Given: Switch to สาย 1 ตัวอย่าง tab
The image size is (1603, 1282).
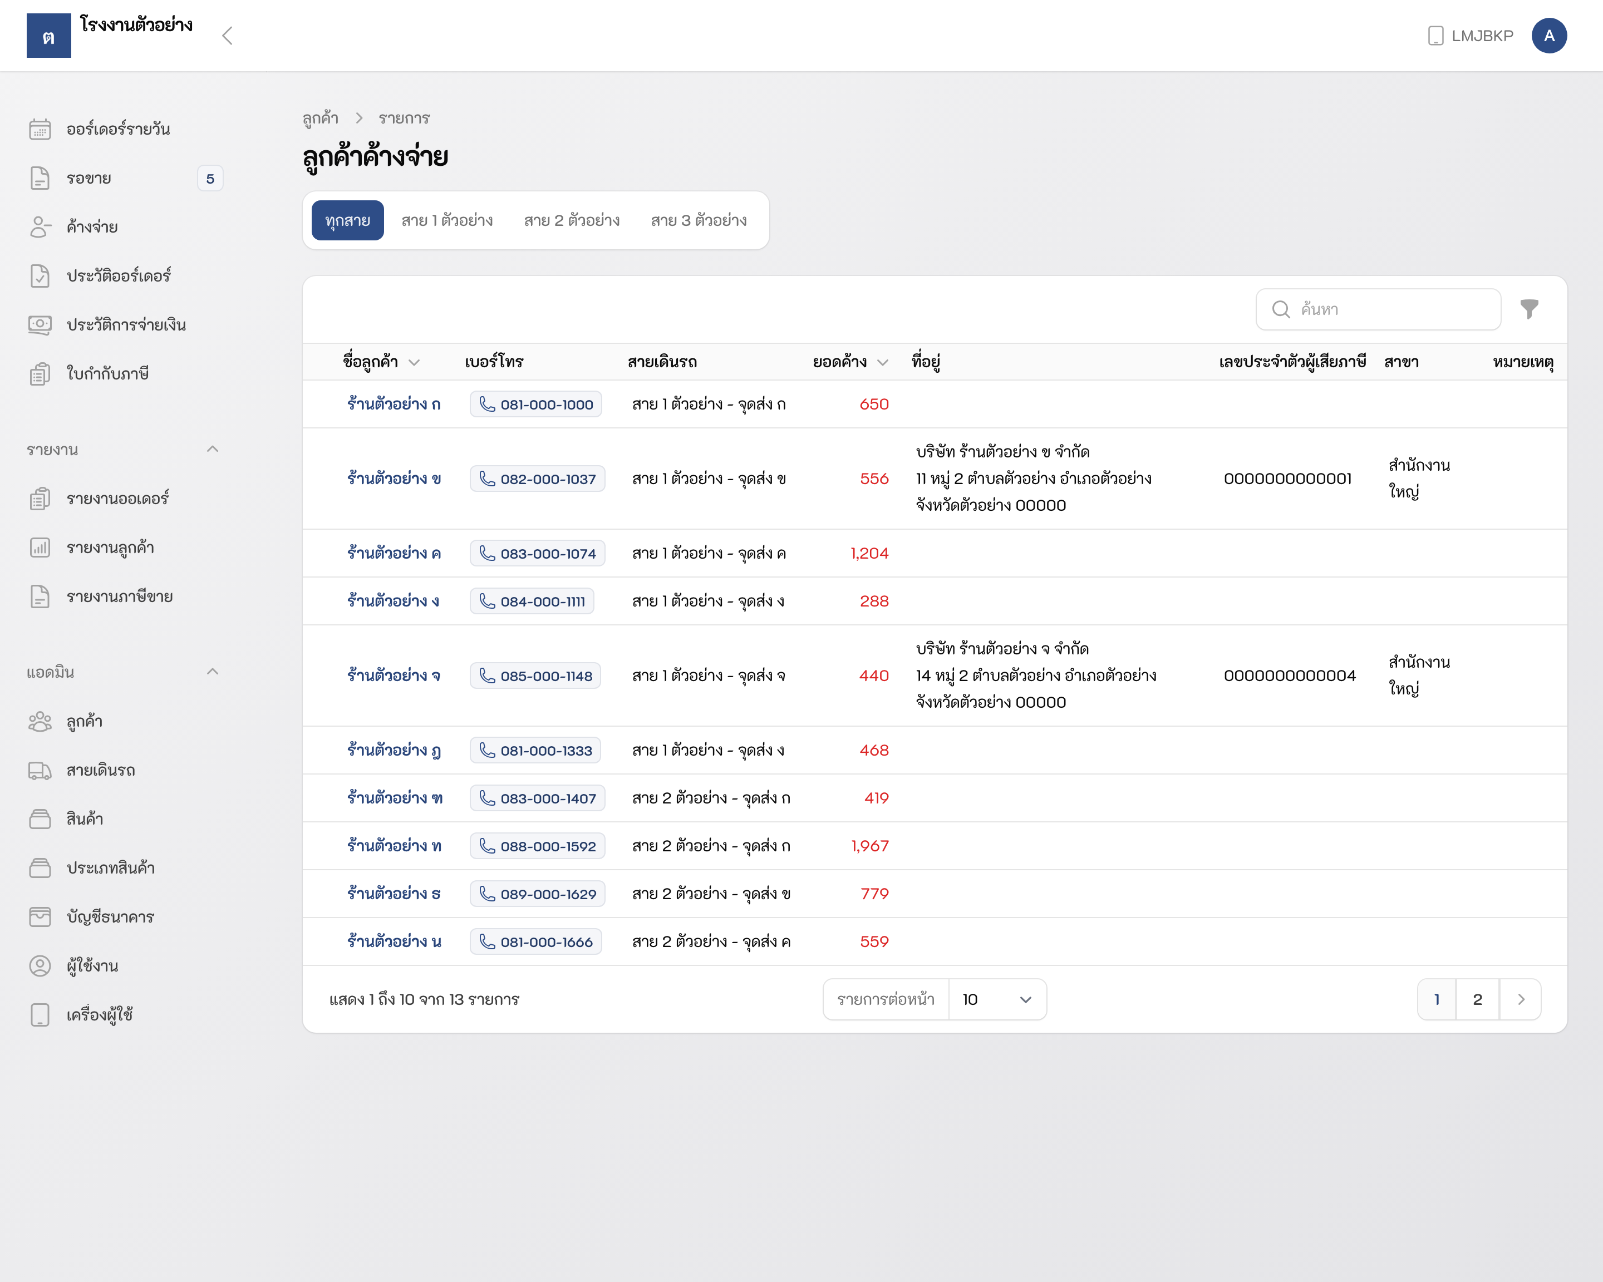Looking at the screenshot, I should pyautogui.click(x=447, y=220).
